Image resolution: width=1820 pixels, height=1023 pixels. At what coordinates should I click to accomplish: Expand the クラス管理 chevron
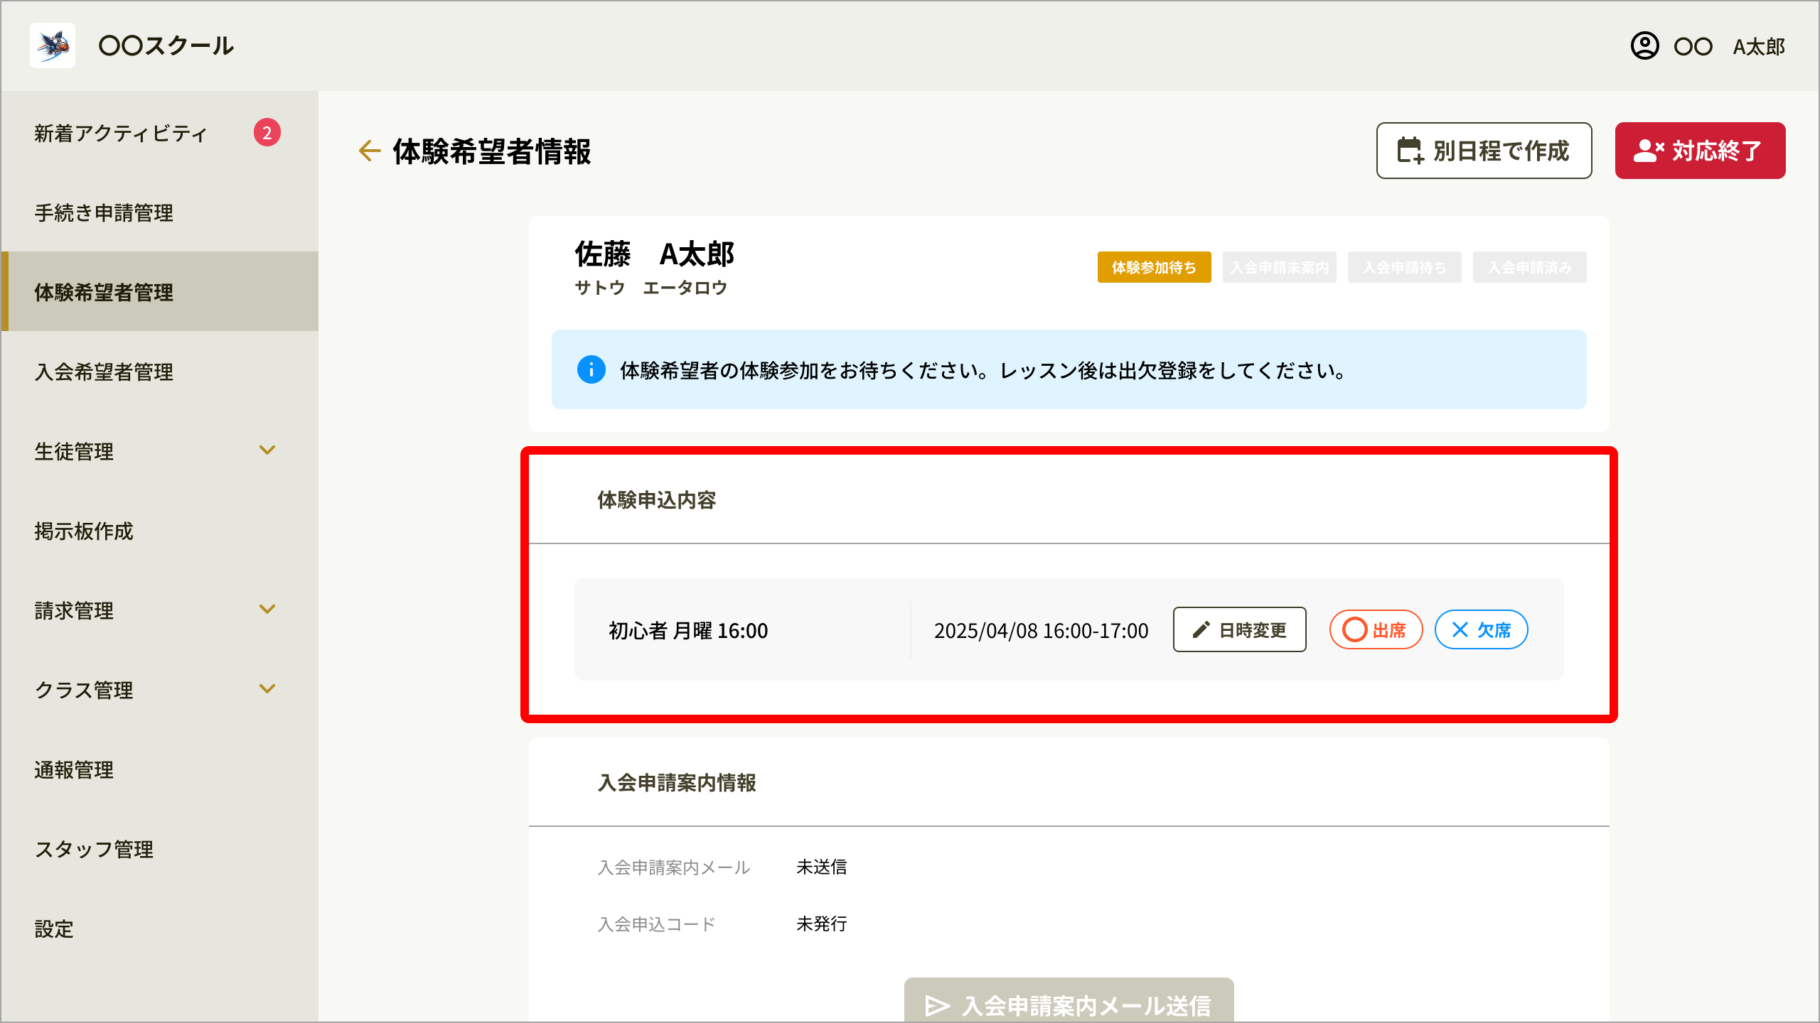pos(267,689)
